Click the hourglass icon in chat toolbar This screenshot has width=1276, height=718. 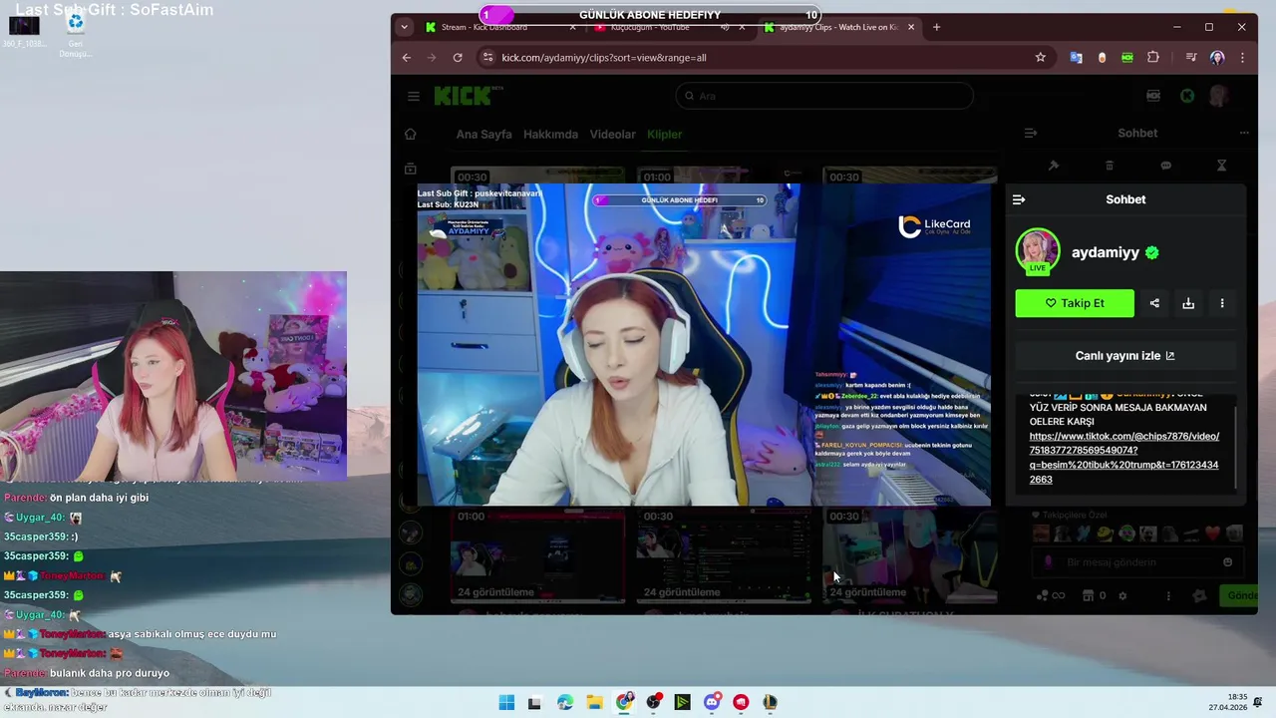1221,166
